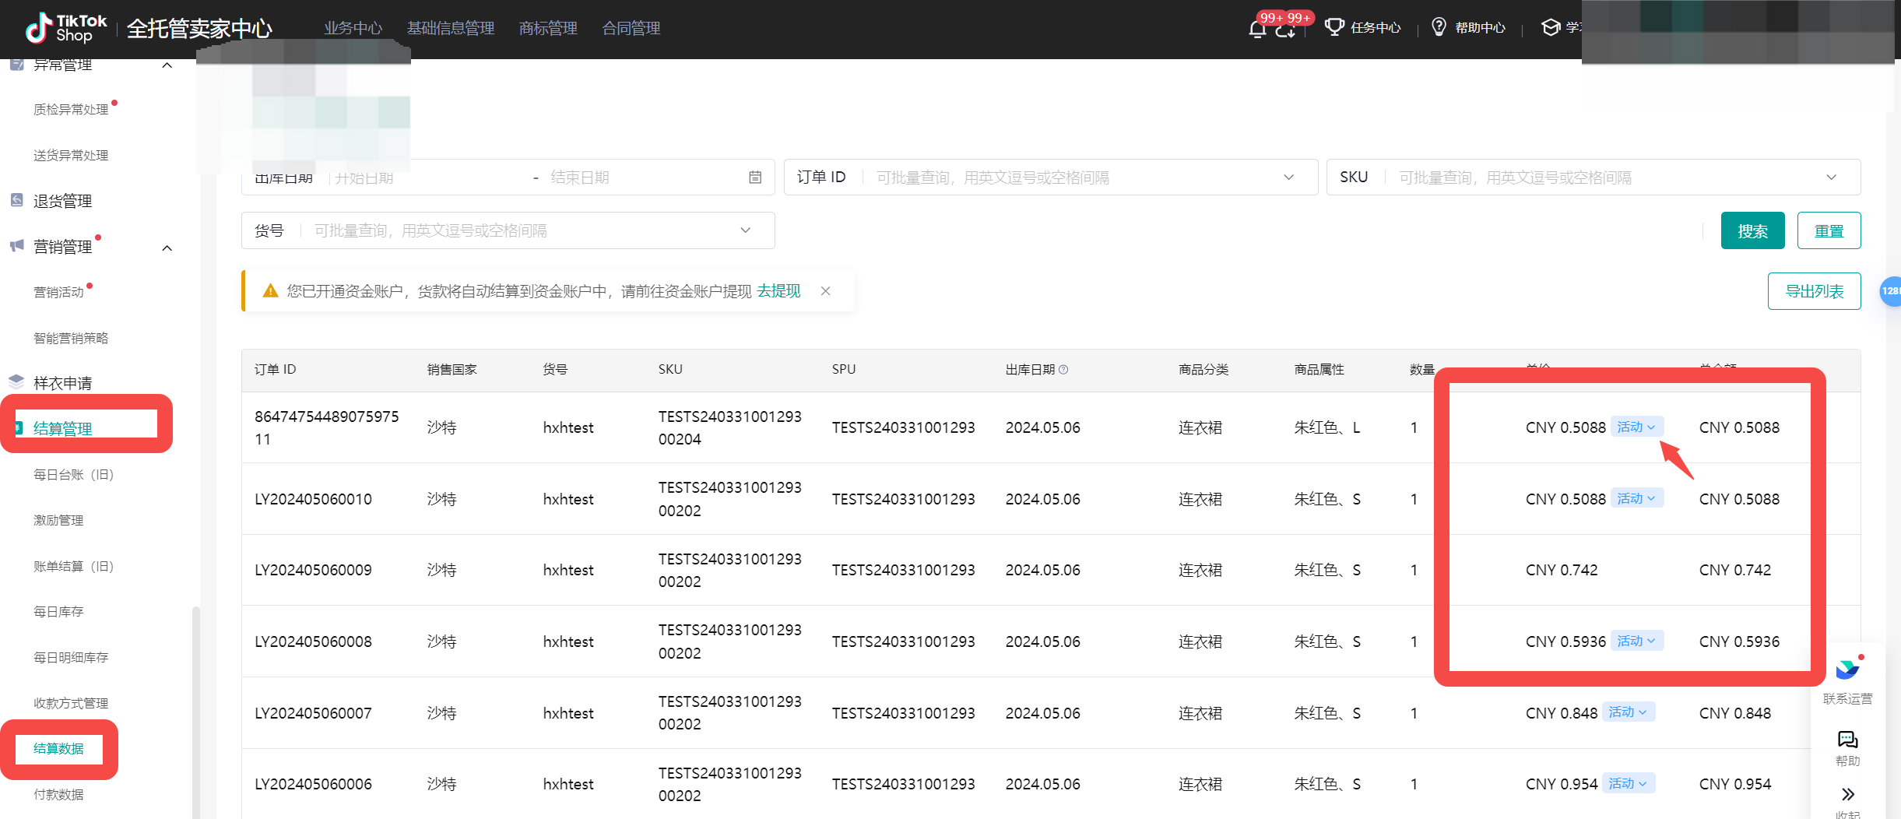
Task: Open 营销活动 in the sidebar
Action: point(58,293)
